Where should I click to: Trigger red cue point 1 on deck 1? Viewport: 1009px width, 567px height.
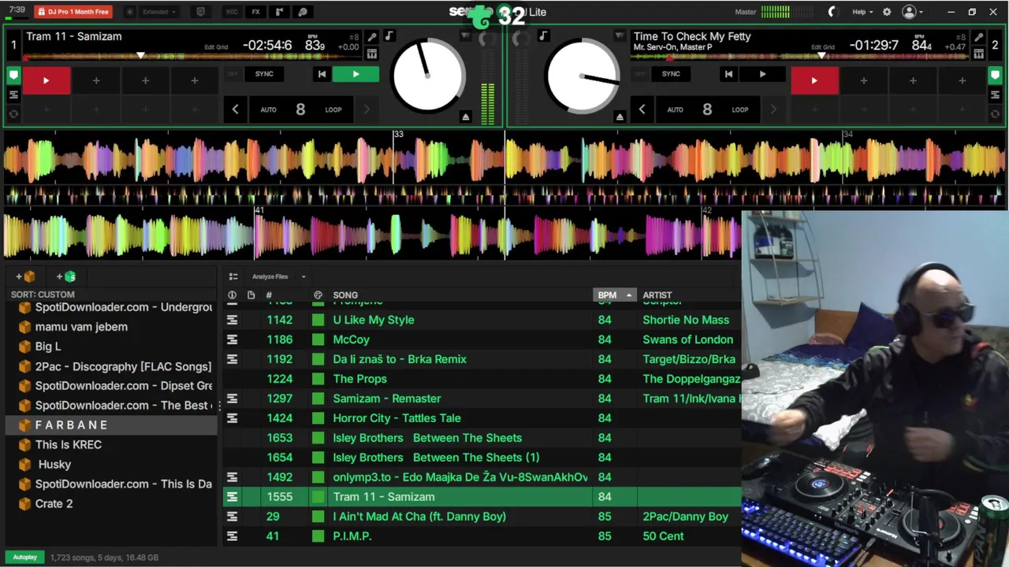[x=46, y=80]
